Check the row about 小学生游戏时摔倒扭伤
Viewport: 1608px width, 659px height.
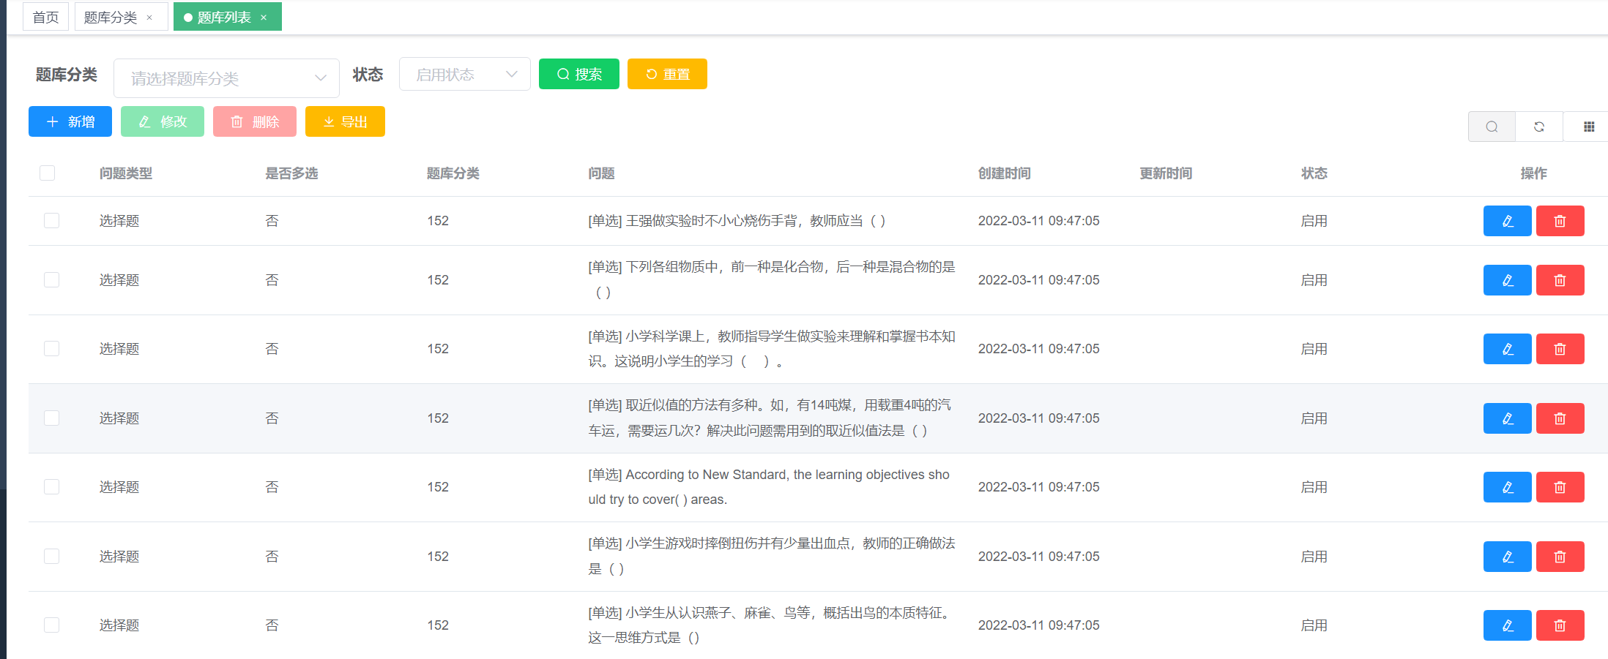51,556
